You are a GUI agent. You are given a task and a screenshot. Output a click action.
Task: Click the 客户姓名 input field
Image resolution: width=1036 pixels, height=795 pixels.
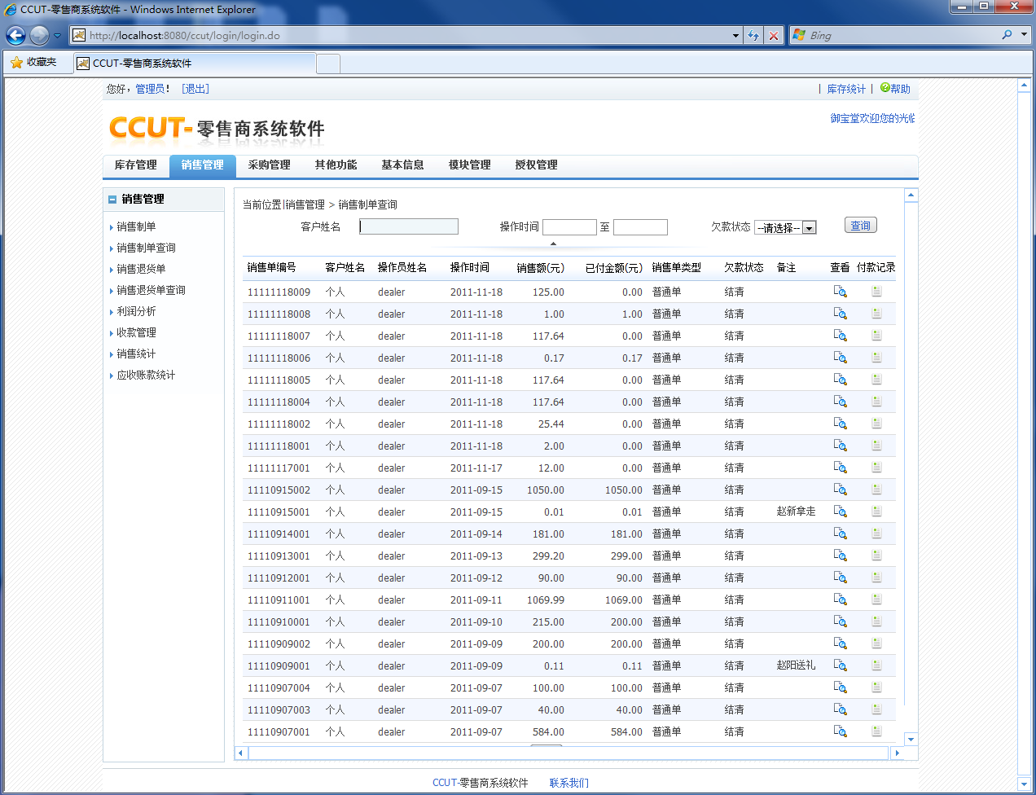[409, 226]
